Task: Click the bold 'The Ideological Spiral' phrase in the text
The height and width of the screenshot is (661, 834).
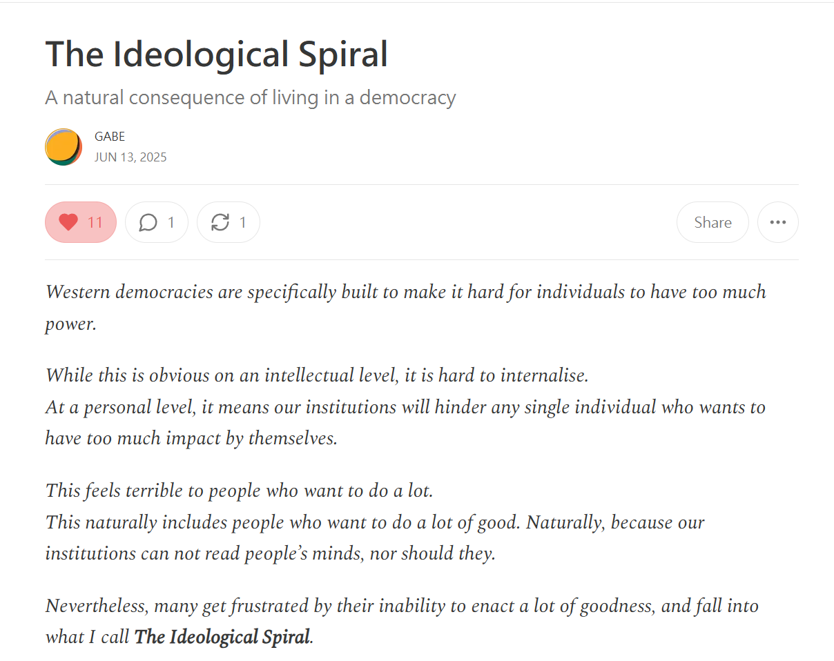Action: coord(222,636)
